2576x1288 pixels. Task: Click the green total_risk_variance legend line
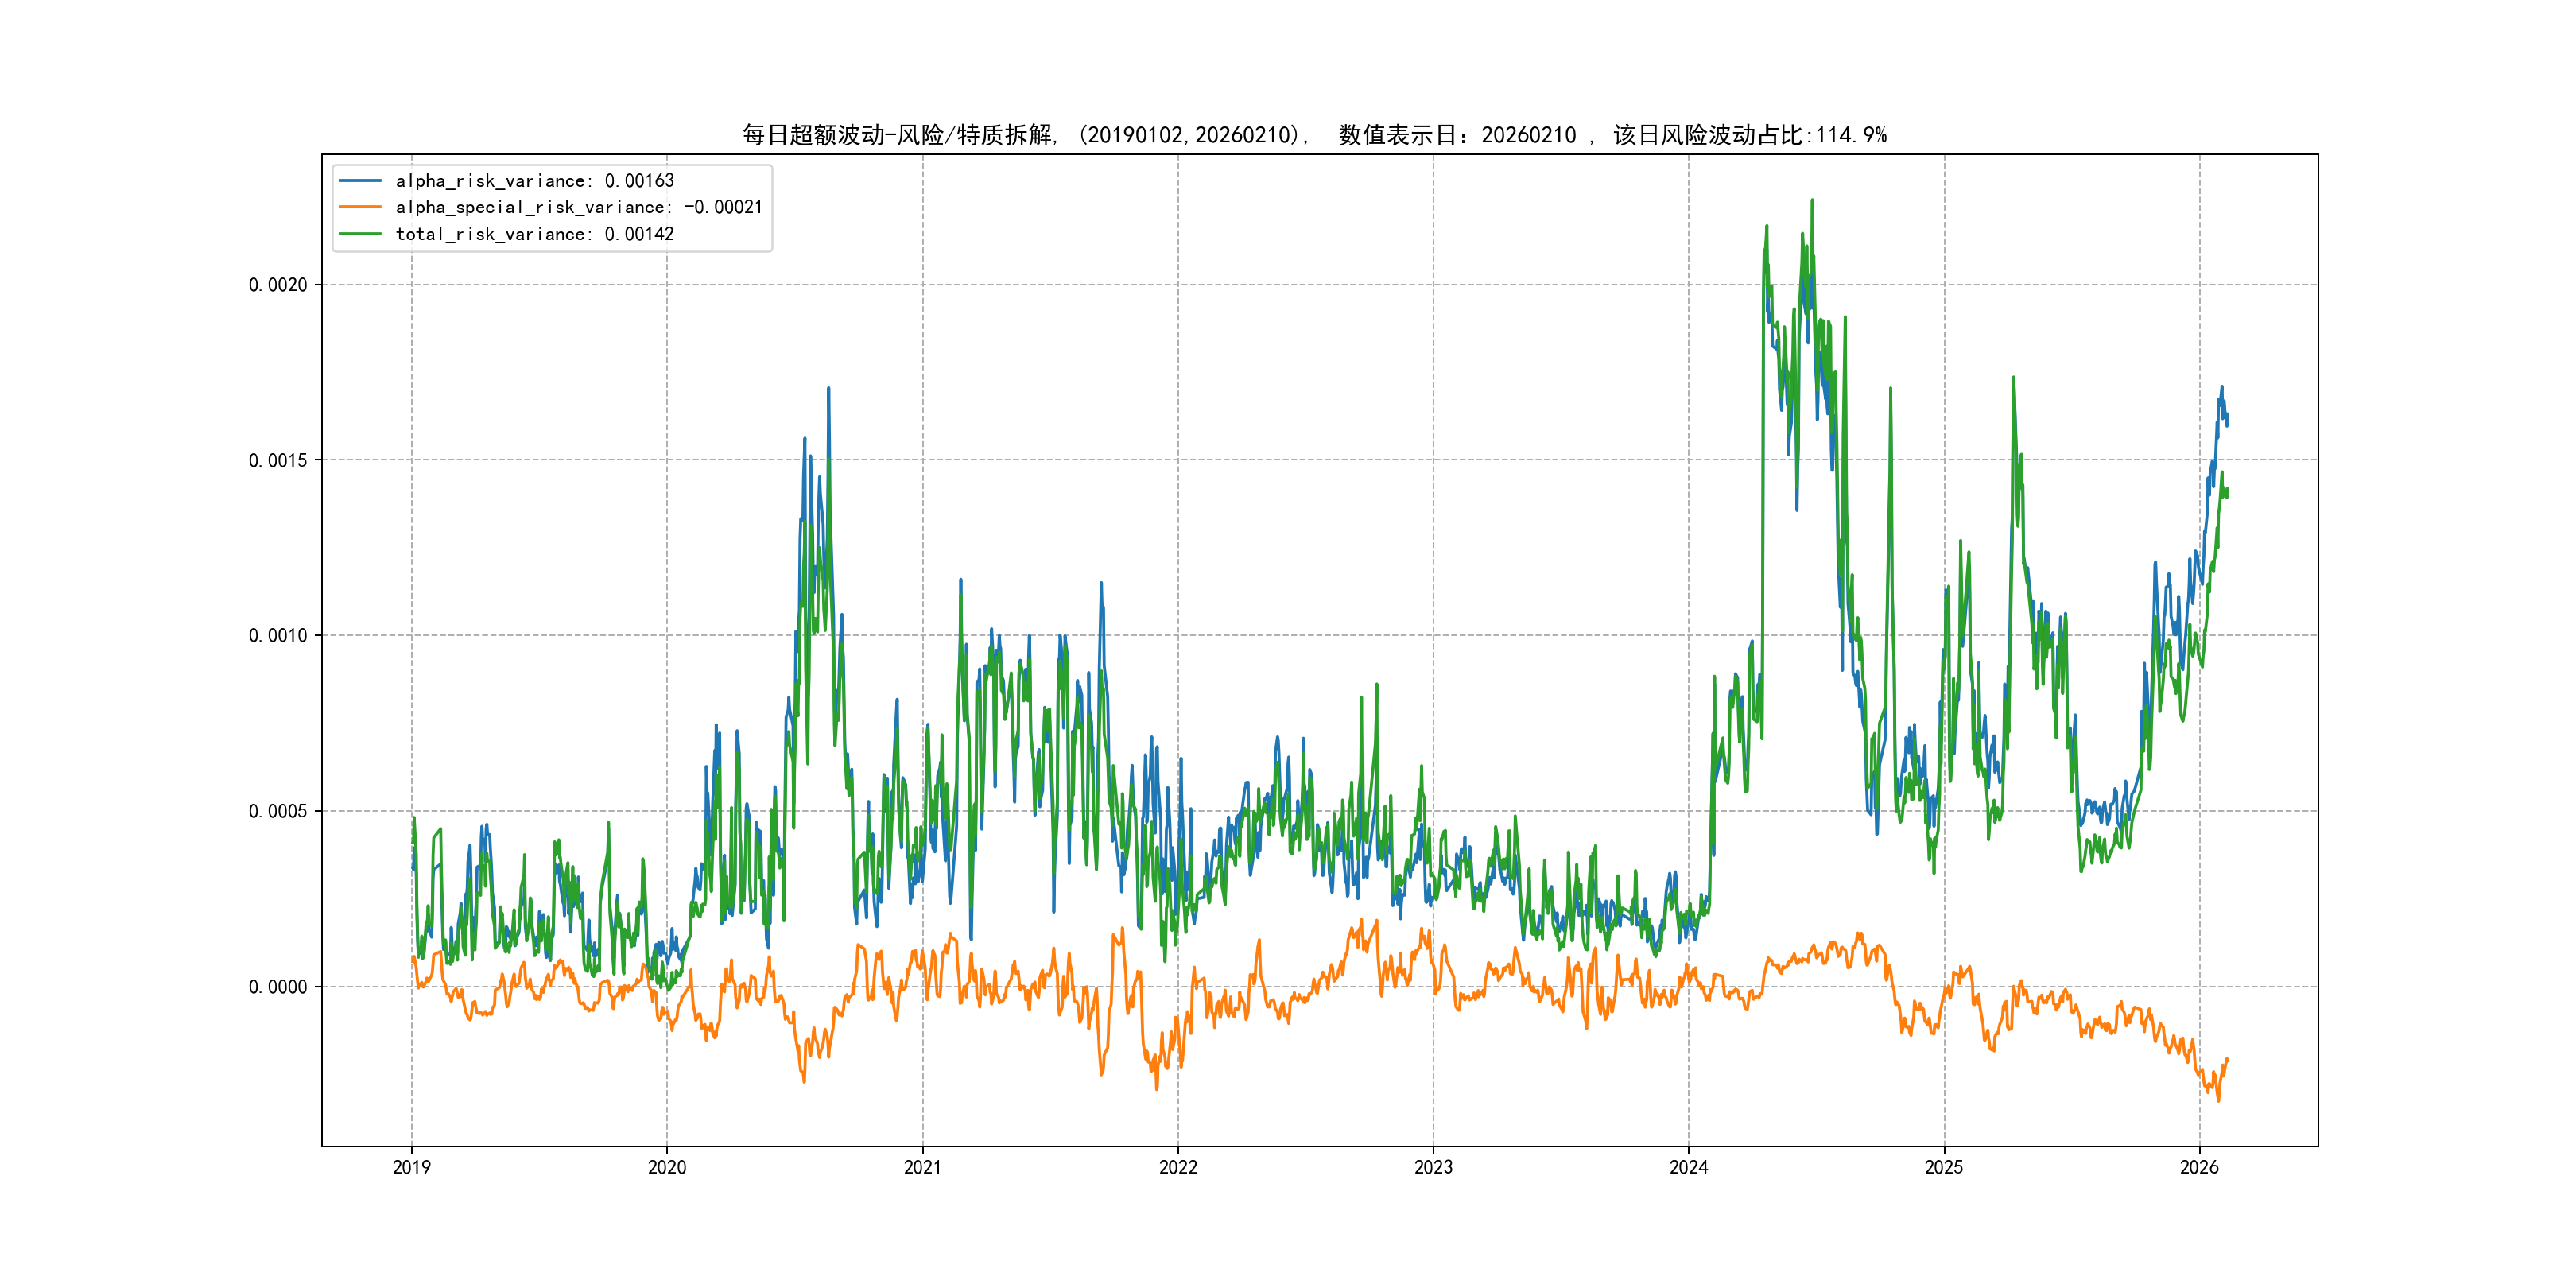[360, 234]
